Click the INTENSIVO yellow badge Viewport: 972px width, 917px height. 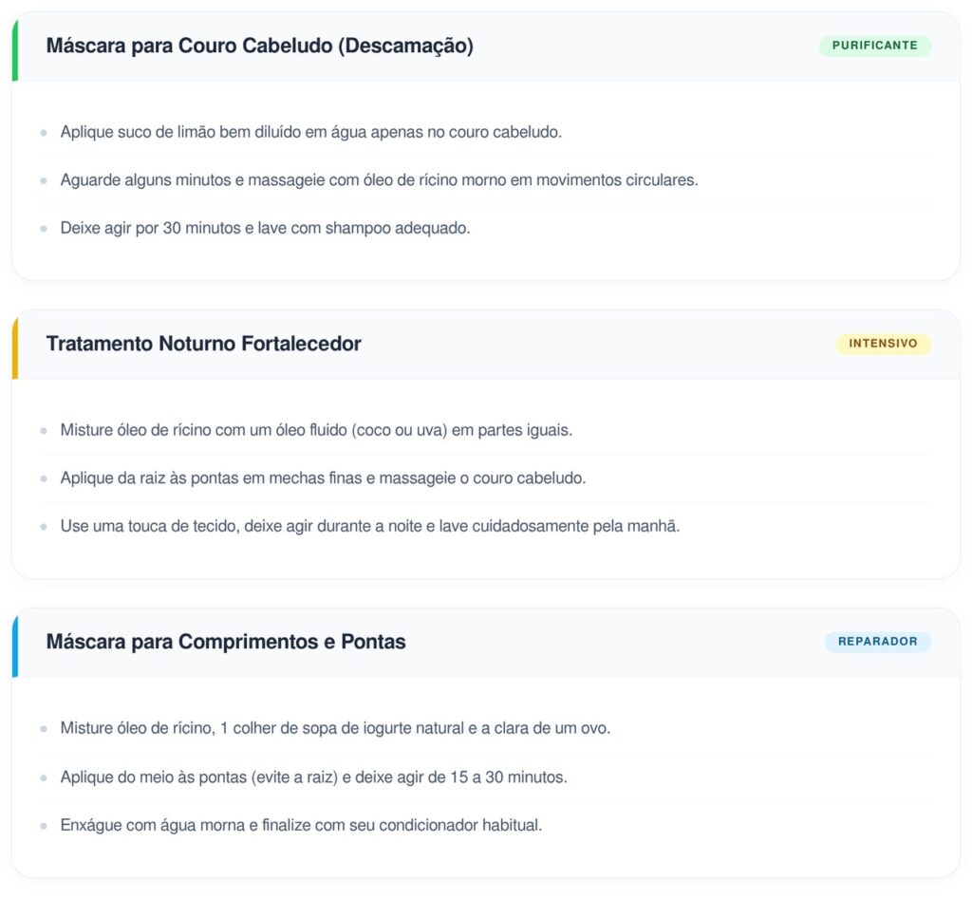[x=883, y=344]
